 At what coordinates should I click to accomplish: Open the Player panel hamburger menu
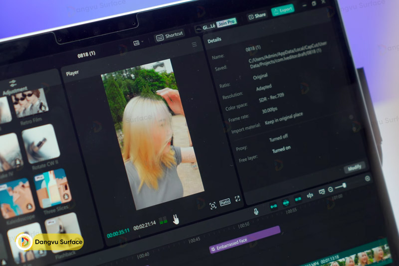click(195, 44)
